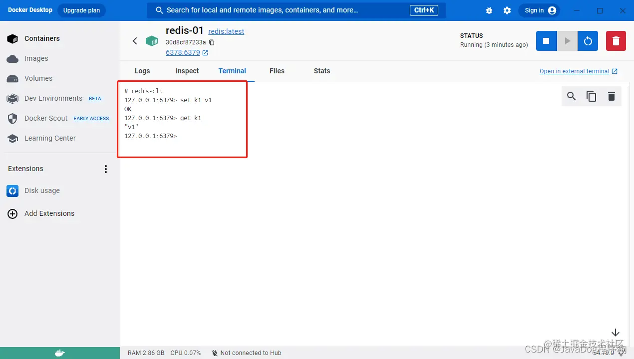Clear terminal with trash icon
The height and width of the screenshot is (359, 634).
point(612,96)
